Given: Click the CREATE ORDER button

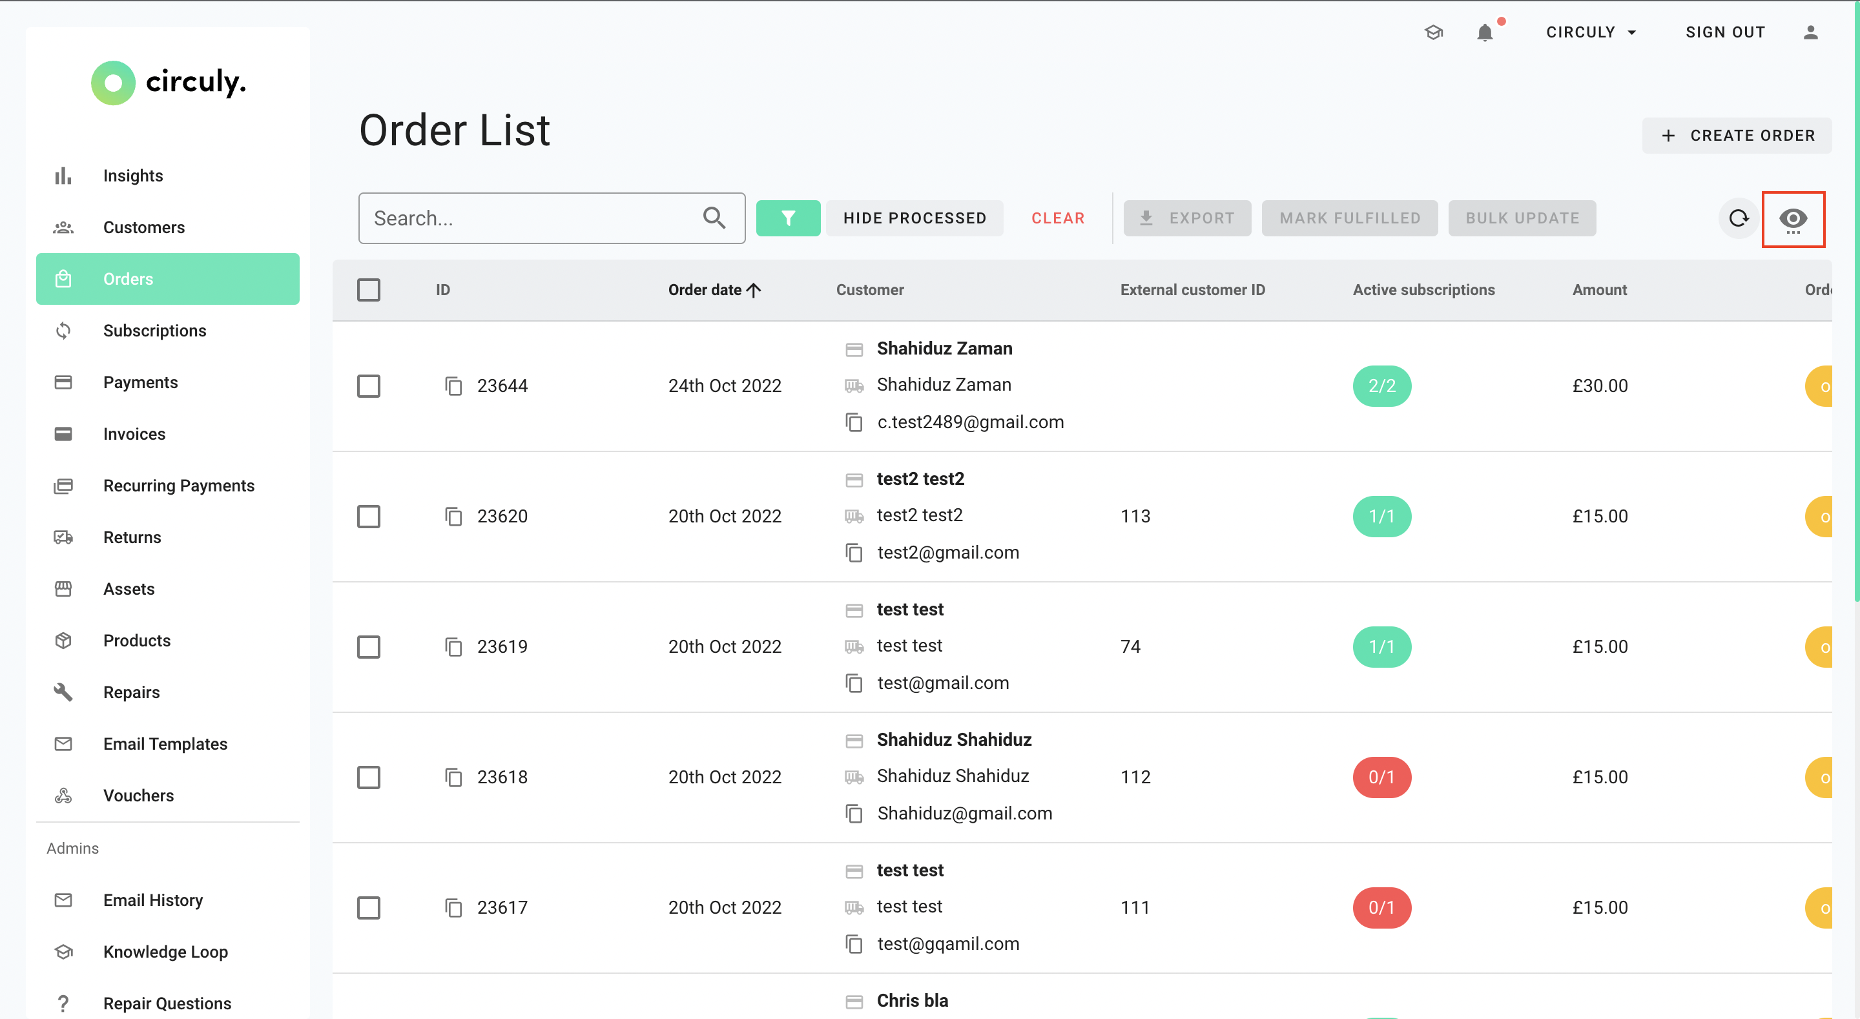Looking at the screenshot, I should coord(1737,136).
